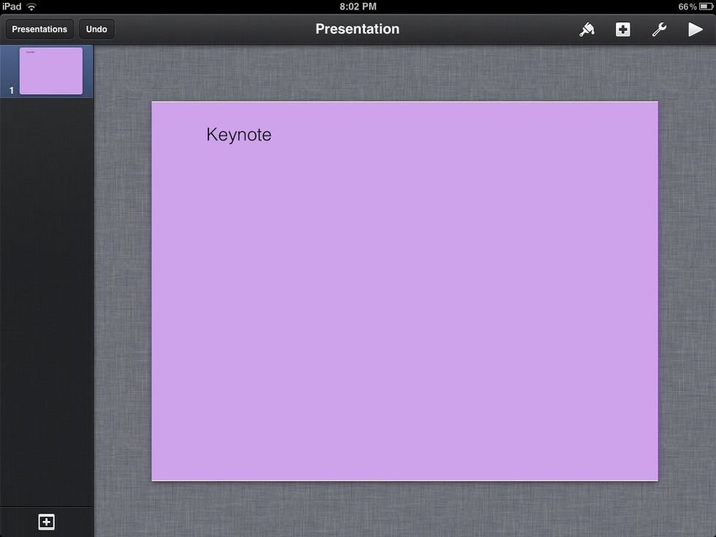Tap the battery icon in status bar
The image size is (716, 537).
tap(706, 7)
